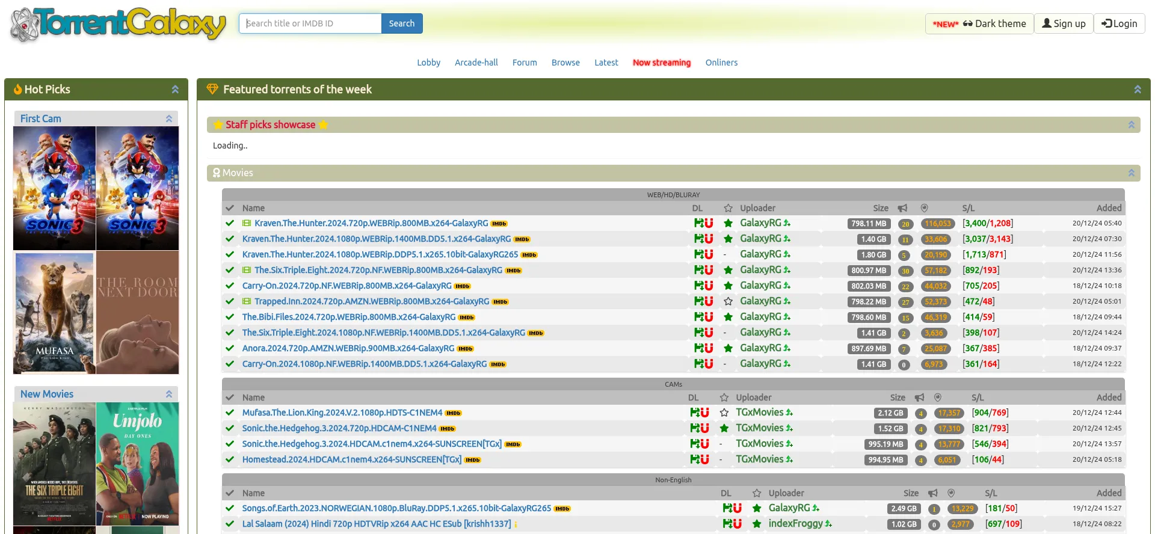
Task: Open the Browse page
Action: 565,63
